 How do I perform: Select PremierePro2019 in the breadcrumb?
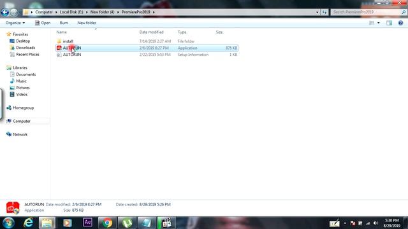[136, 12]
